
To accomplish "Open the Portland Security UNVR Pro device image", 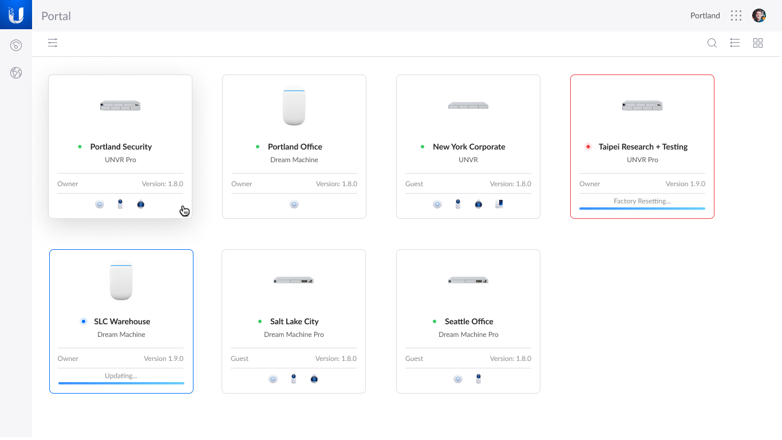I will 120,105.
